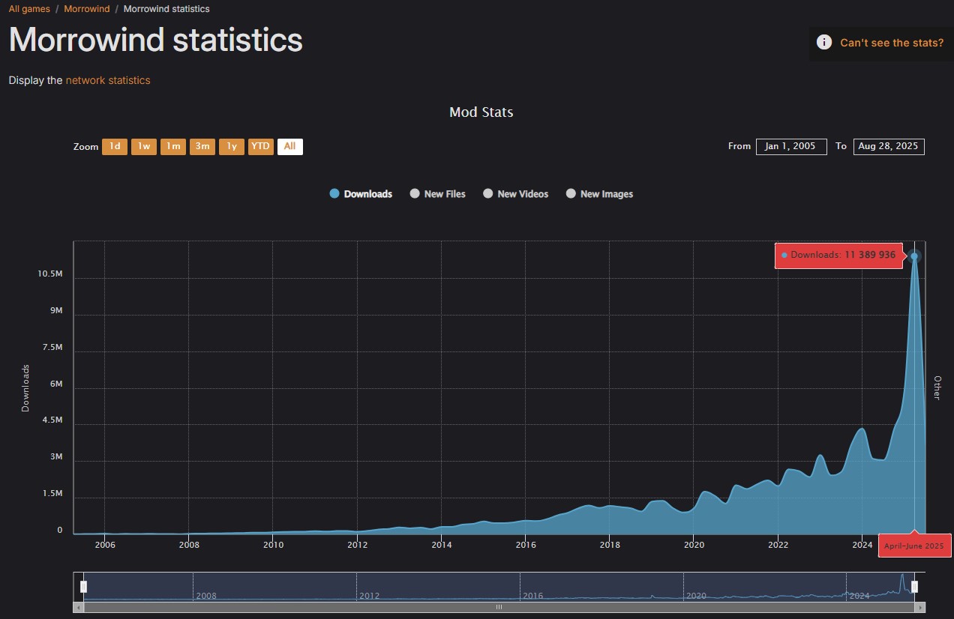
Task: Click the 2020 label in the navigator
Action: [696, 596]
